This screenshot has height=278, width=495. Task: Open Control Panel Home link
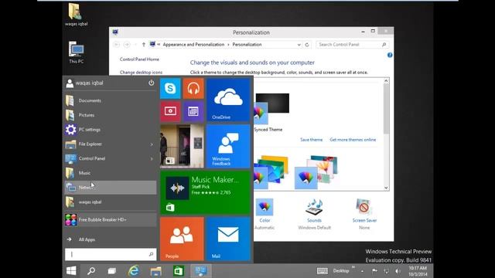[139, 59]
